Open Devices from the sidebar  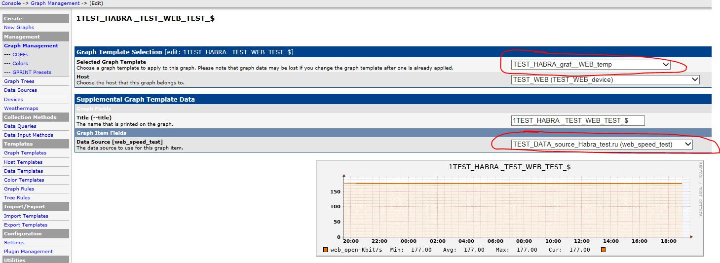[x=13, y=99]
